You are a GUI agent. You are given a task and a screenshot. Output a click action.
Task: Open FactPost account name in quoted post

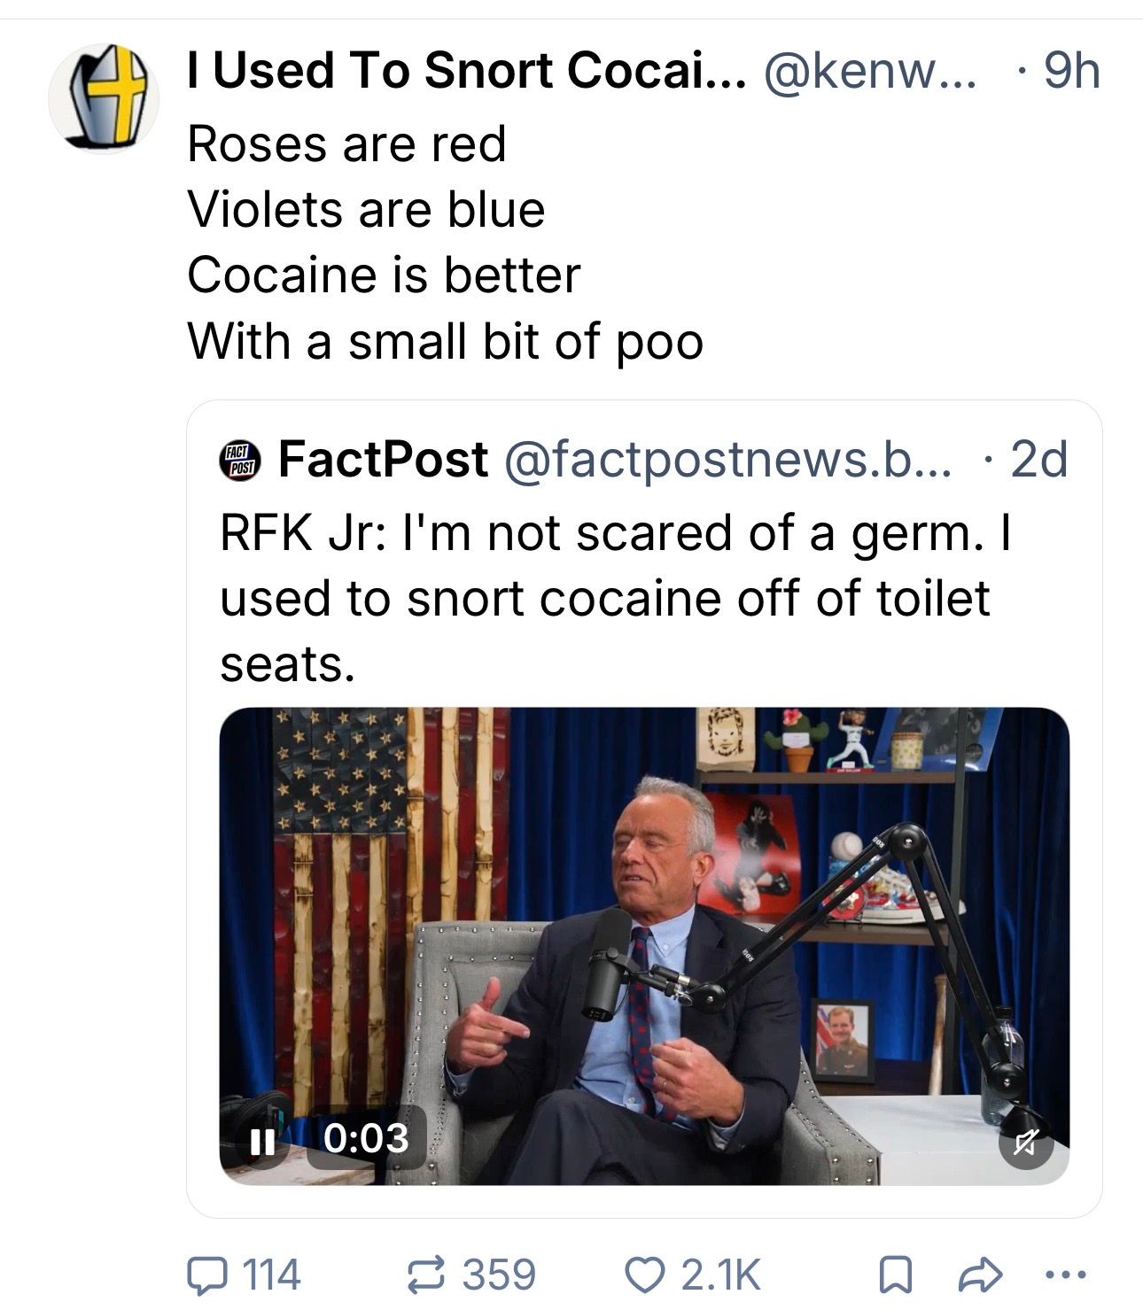(383, 459)
